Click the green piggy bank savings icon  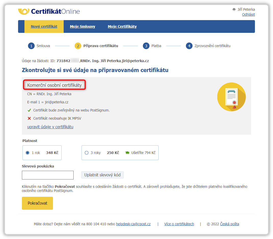[x=127, y=153]
